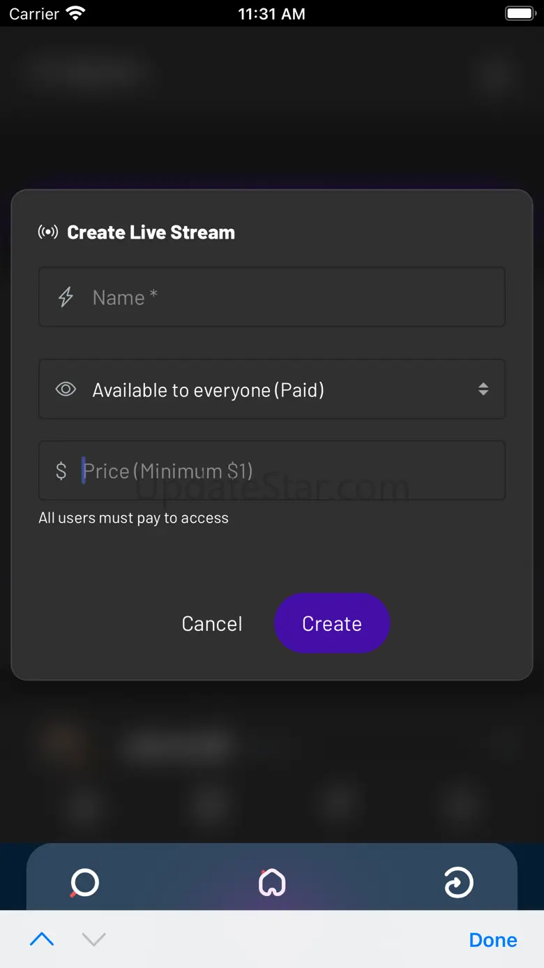The height and width of the screenshot is (968, 544).
Task: Cancel the live stream creation
Action: click(212, 623)
